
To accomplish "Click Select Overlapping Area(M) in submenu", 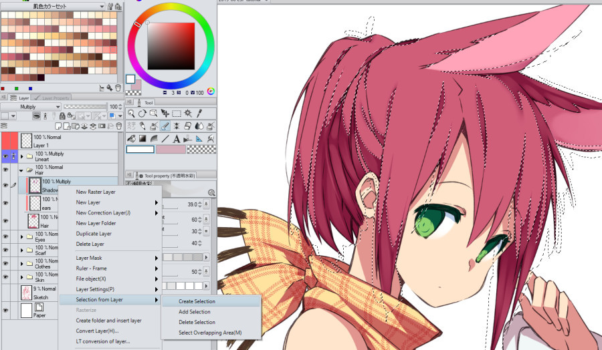I will (210, 333).
